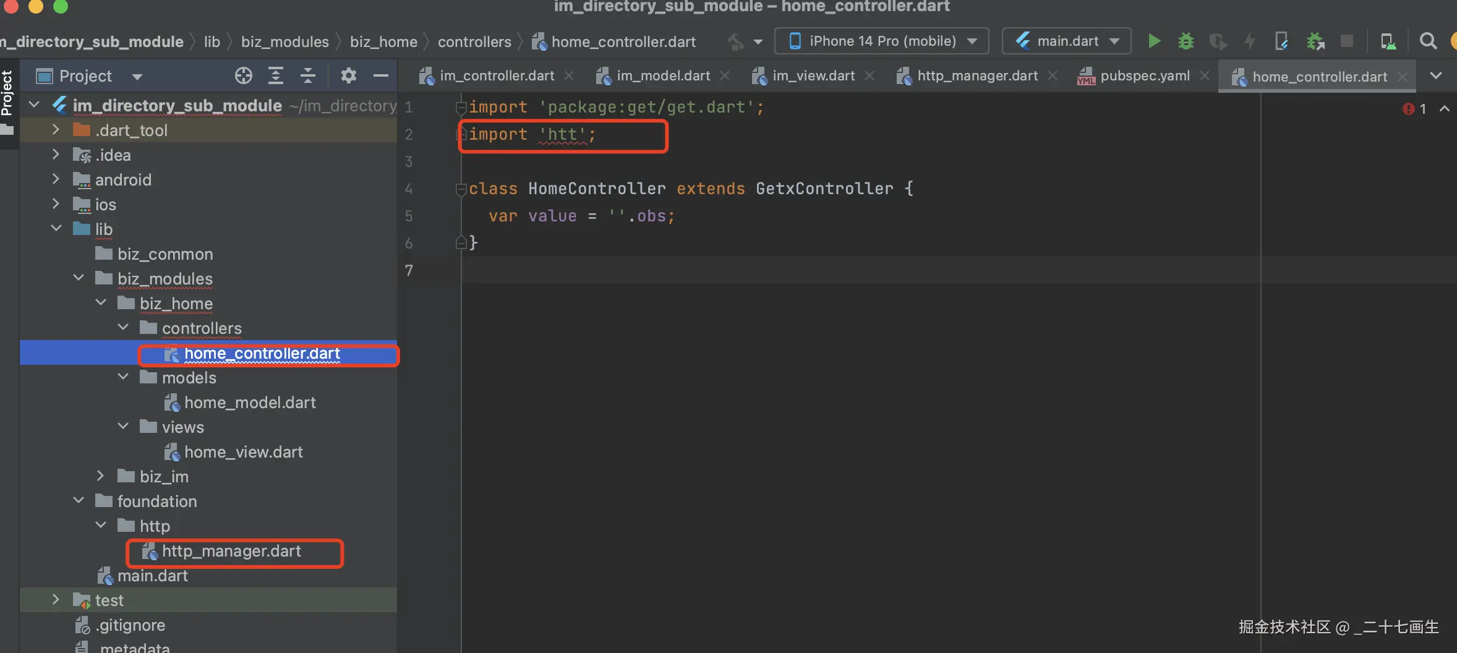Select home_model.dart in the project tree
This screenshot has height=653, width=1457.
(250, 403)
